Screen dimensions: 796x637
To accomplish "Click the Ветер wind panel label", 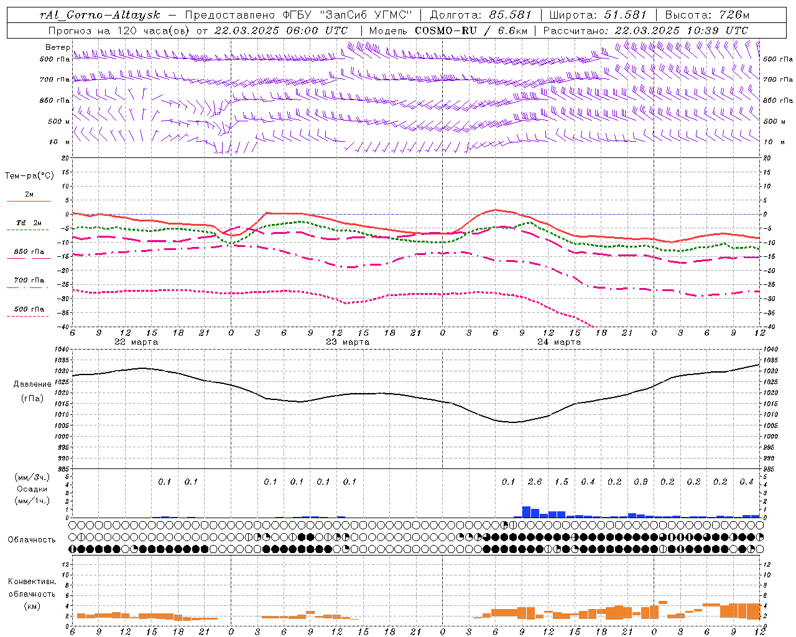I will [57, 47].
